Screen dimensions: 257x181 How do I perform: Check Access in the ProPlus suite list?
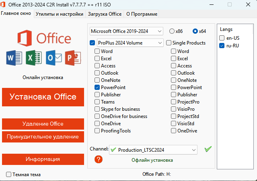point(97,65)
